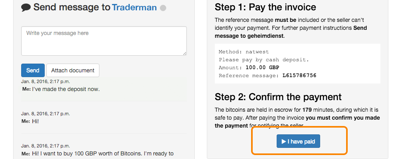Confirm payment with the I have paid button
The width and height of the screenshot is (398, 159).
pos(298,141)
